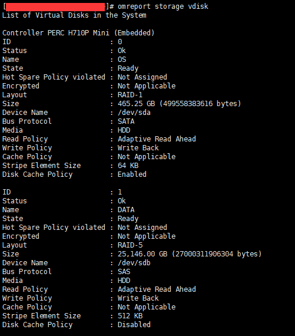295x336 pixels.
Task: Click the /dev/sda device name
Action: (134, 113)
